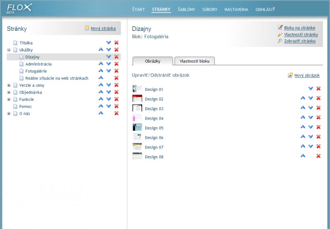The image size is (330, 229).
Task: Click the FLOX beta logo
Action: (x=19, y=9)
